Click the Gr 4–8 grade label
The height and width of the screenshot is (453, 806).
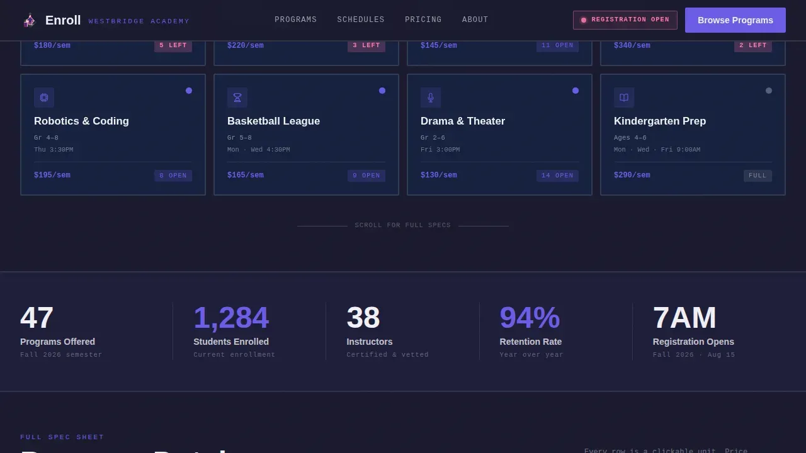[x=46, y=138]
